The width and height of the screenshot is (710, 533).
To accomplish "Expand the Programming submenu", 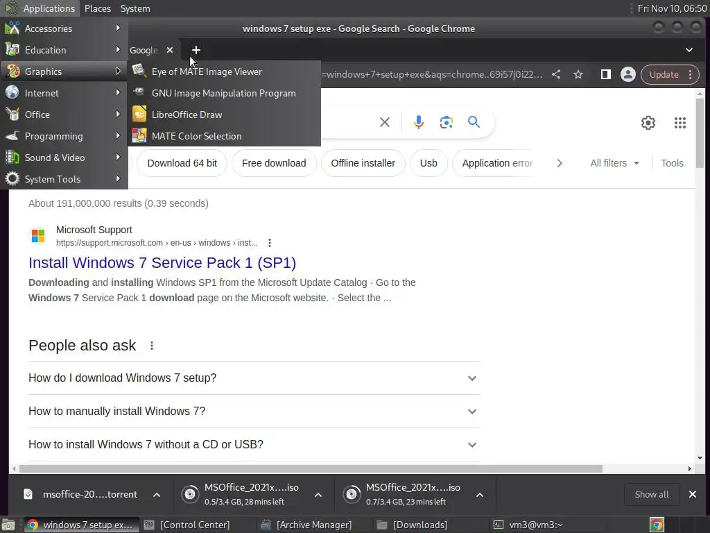I will 64,136.
